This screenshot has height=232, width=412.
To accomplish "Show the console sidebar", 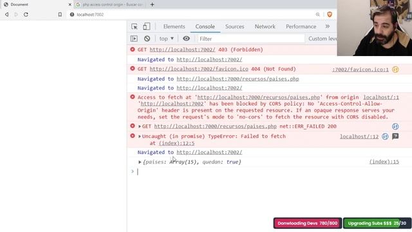I will click(x=134, y=39).
